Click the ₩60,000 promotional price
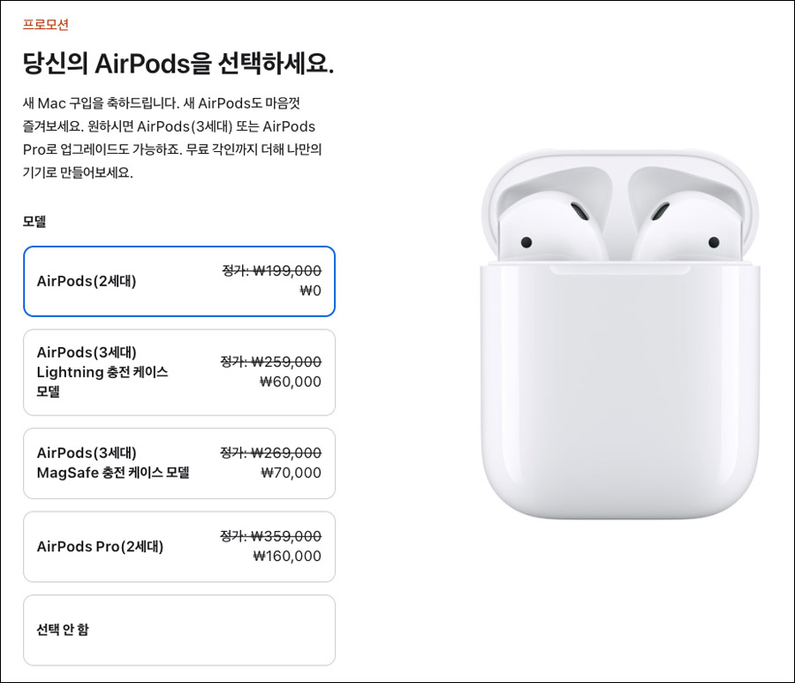The image size is (795, 683). tap(290, 382)
